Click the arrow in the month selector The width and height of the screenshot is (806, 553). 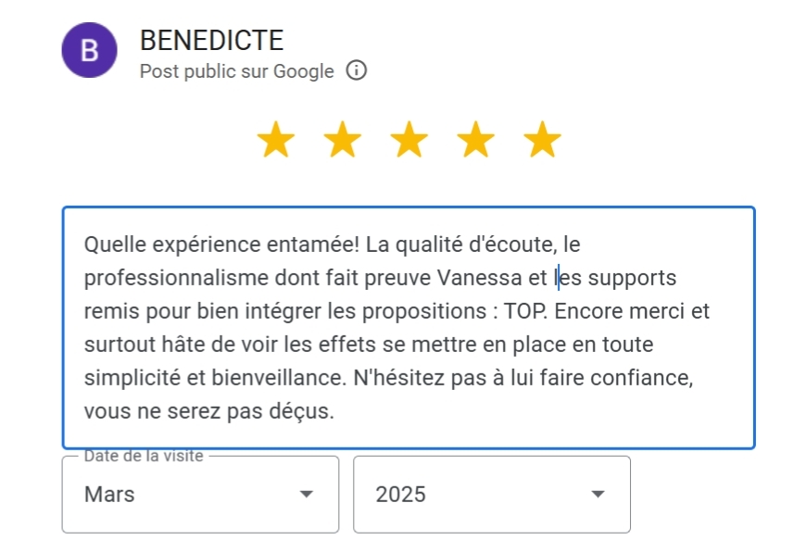click(307, 495)
